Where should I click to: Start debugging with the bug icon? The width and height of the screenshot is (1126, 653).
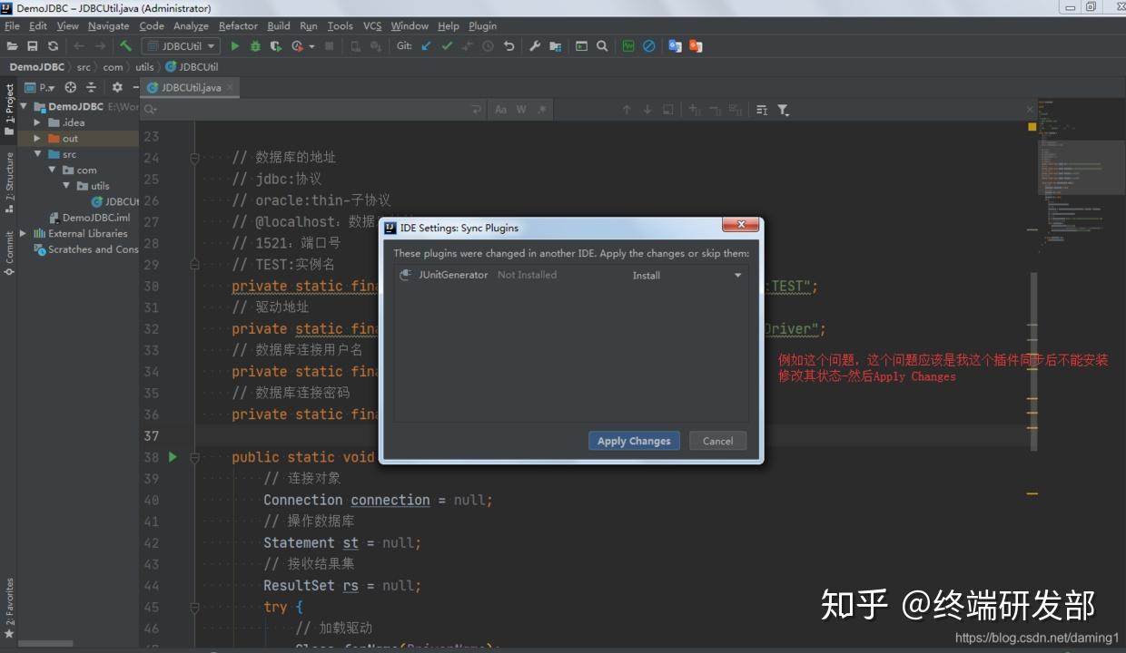pos(255,46)
